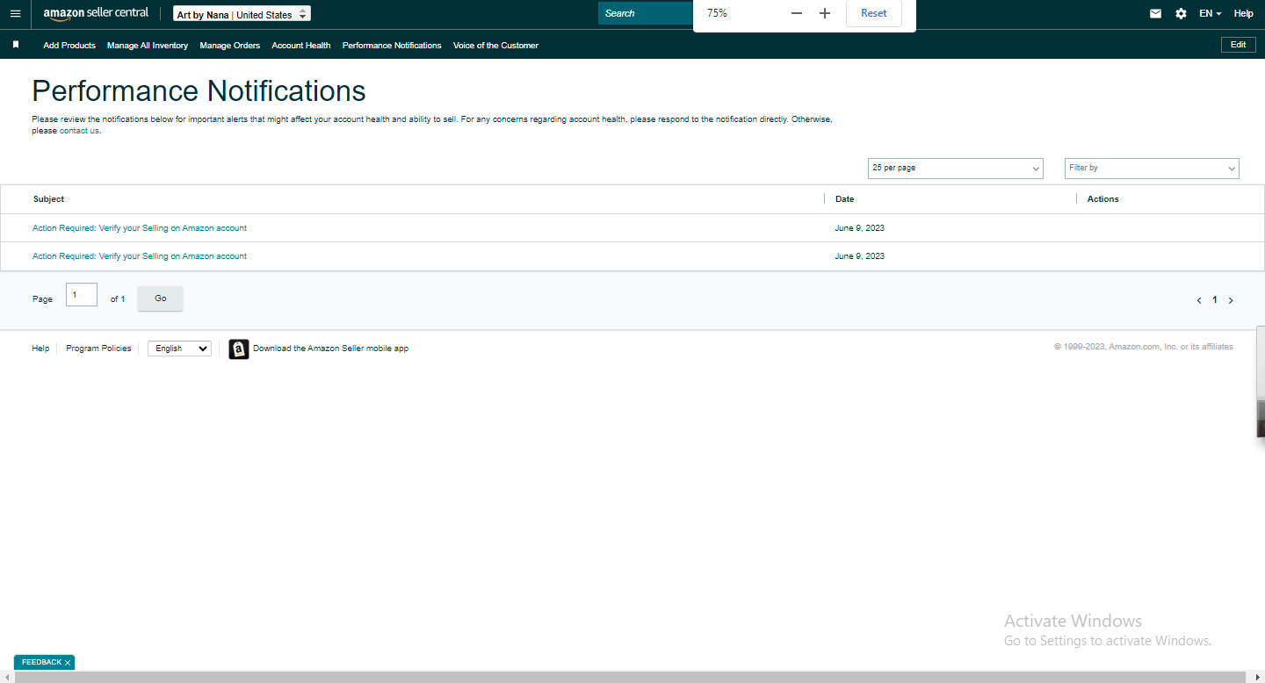Click the FEEDBACK tab label
The image size is (1265, 683).
(41, 663)
